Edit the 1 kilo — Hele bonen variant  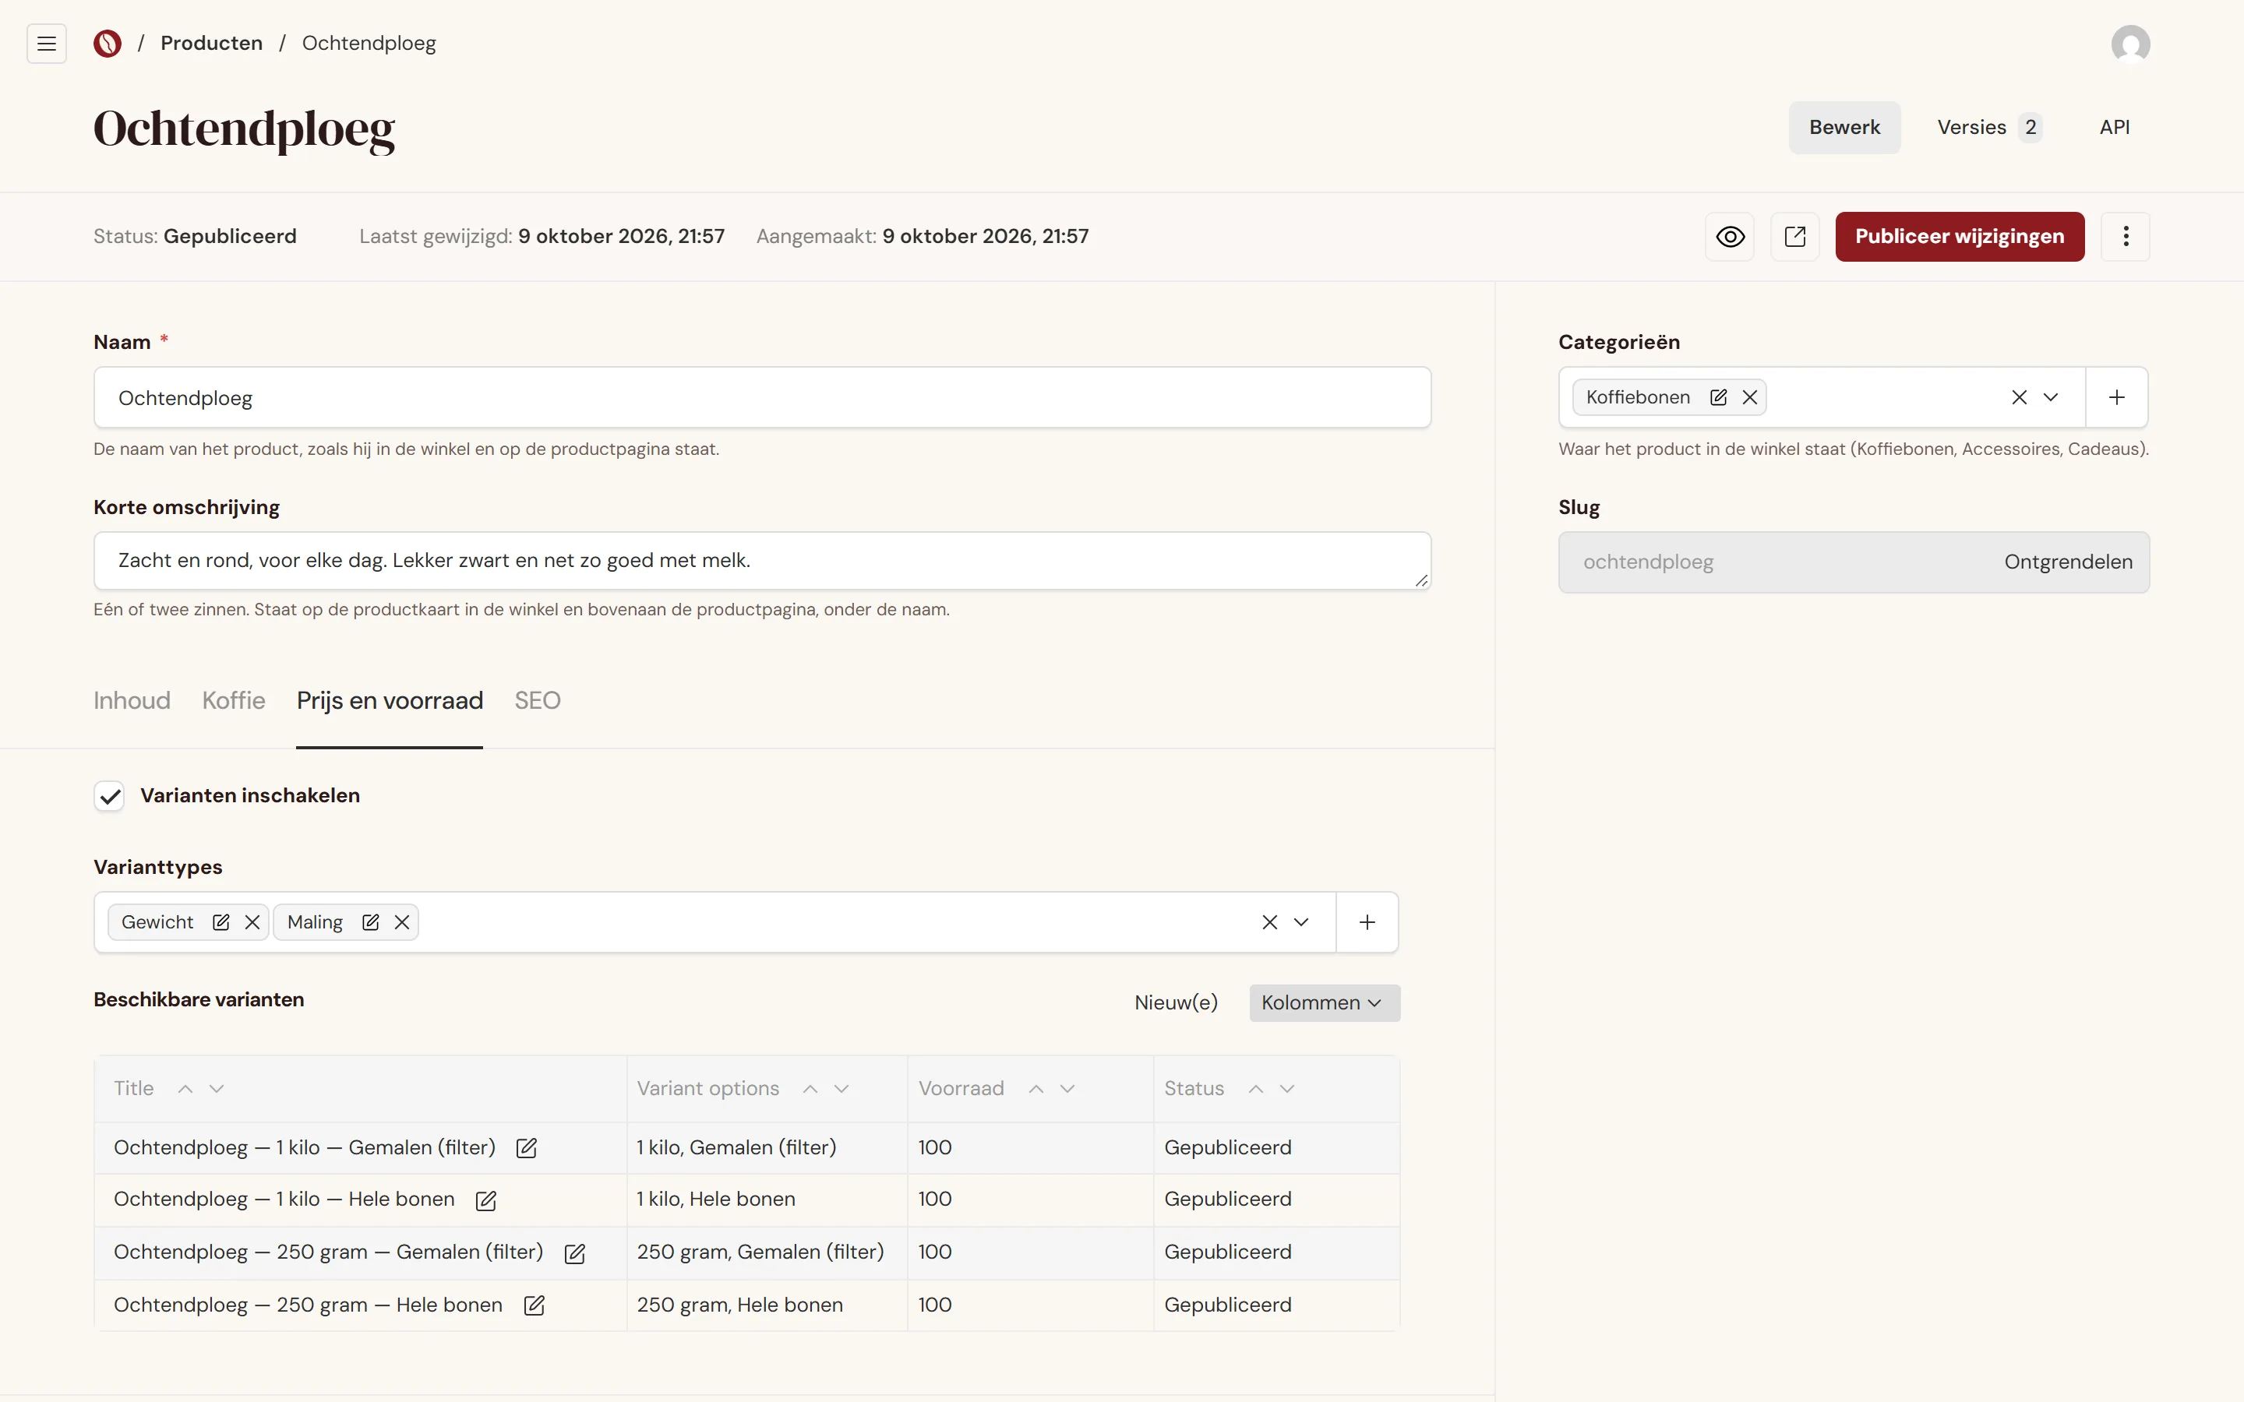pyautogui.click(x=486, y=1199)
